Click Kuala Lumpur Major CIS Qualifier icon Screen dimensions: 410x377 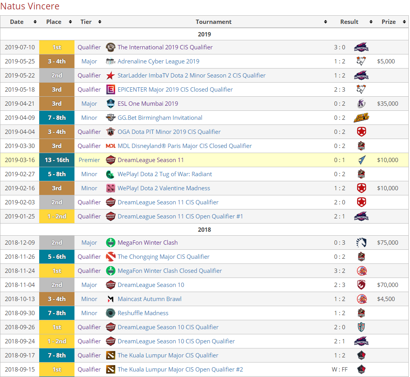click(111, 355)
